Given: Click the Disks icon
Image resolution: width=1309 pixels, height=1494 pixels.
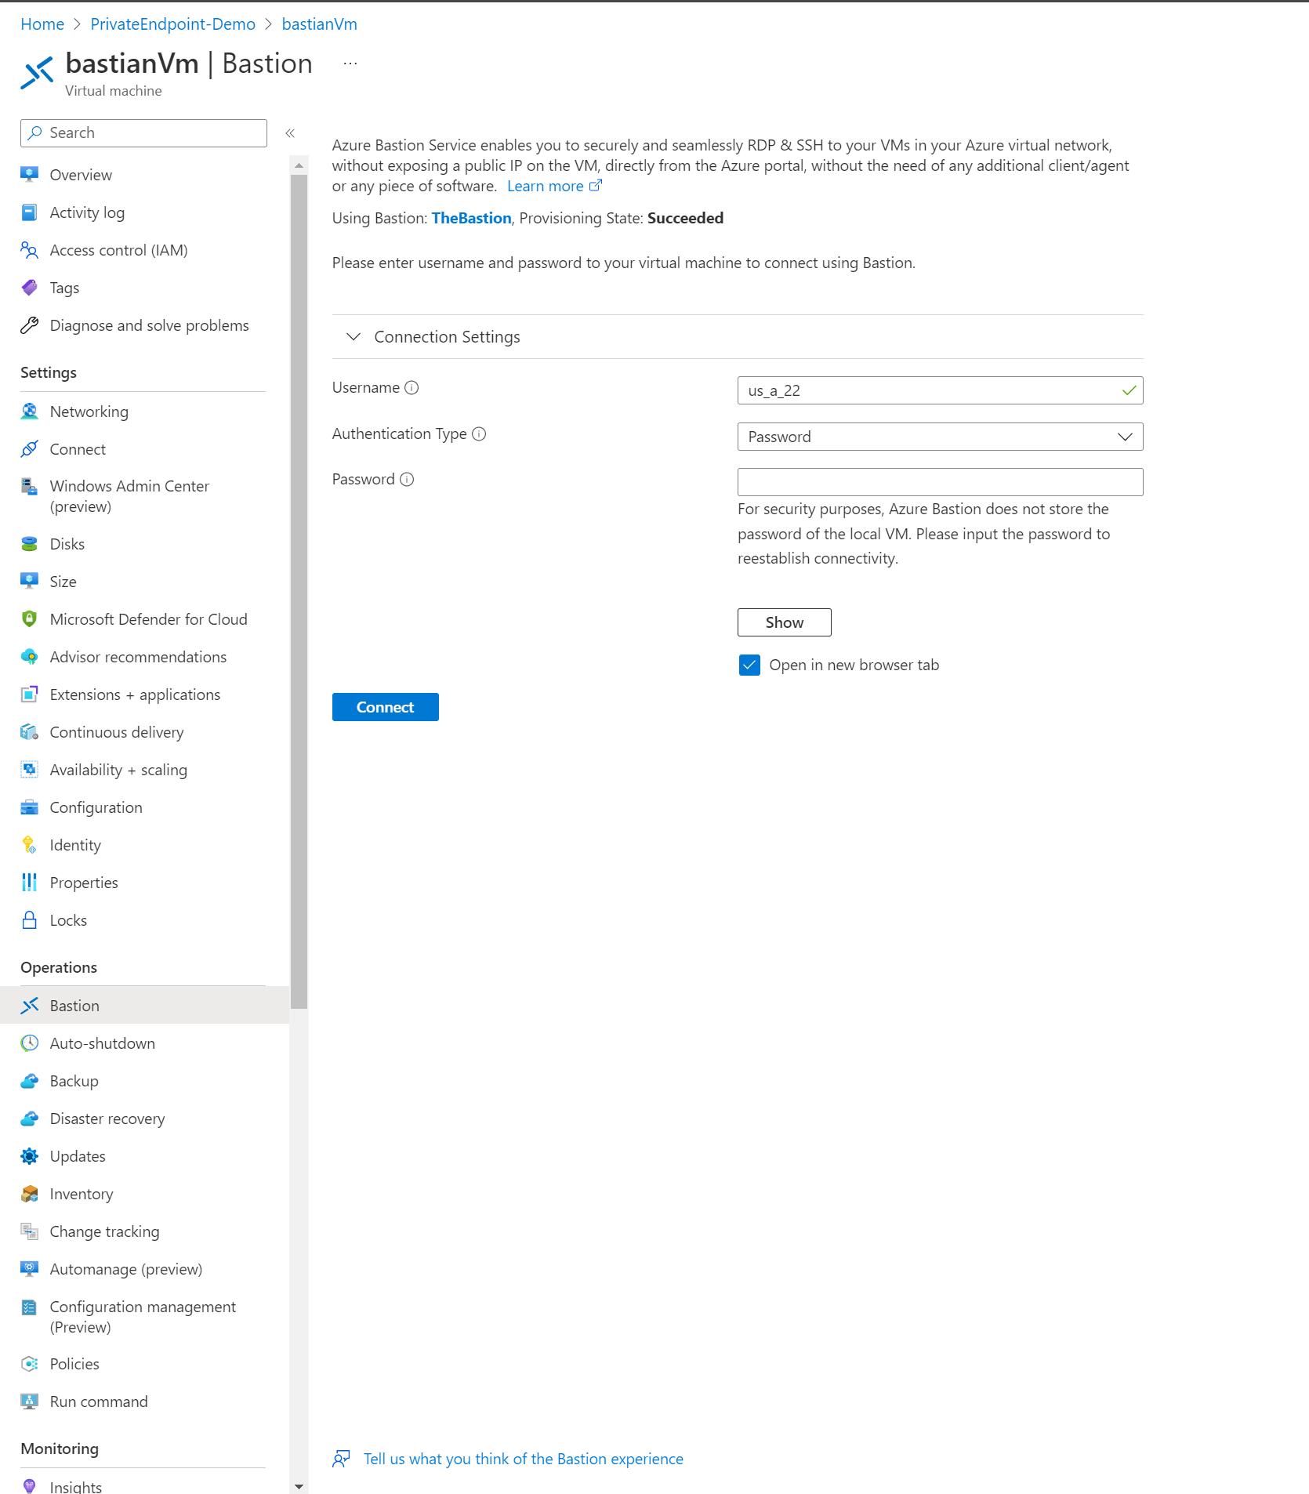Looking at the screenshot, I should click(x=30, y=544).
